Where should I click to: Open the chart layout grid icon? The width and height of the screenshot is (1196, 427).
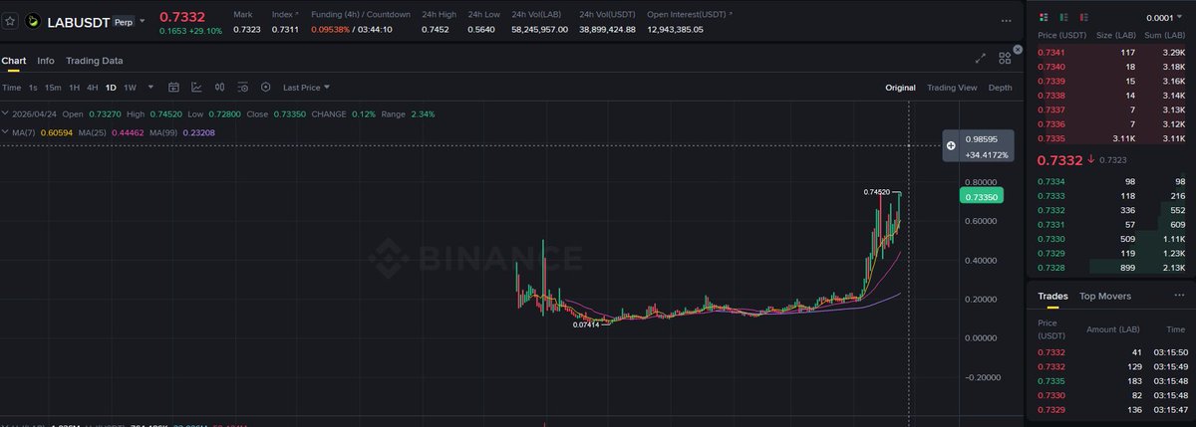1006,59
